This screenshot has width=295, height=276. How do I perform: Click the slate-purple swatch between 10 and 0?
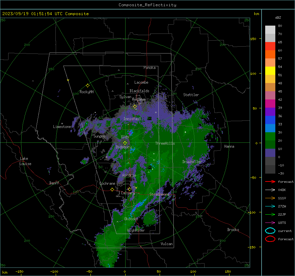coord(270,153)
